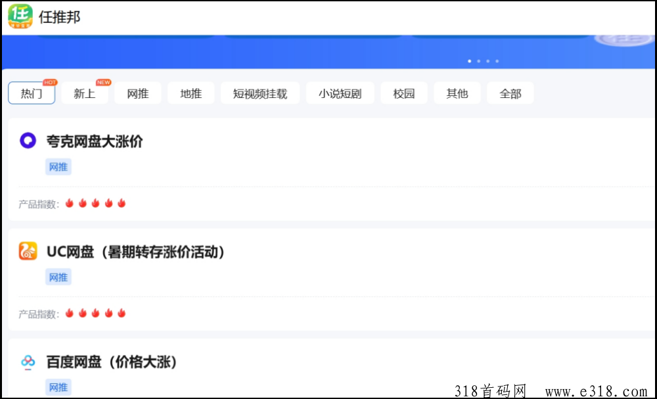The width and height of the screenshot is (657, 399).
Task: Click the 网推 tag under UC网盘
Action: [x=58, y=277]
